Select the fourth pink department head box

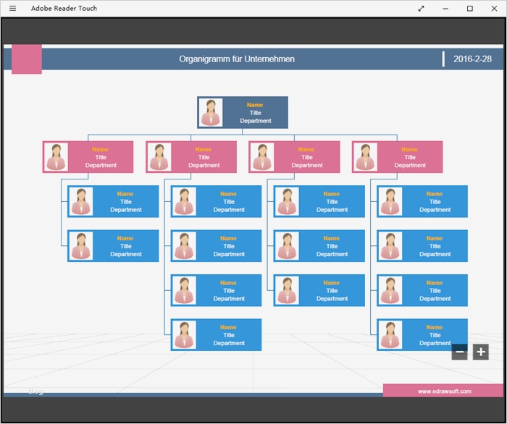point(397,157)
